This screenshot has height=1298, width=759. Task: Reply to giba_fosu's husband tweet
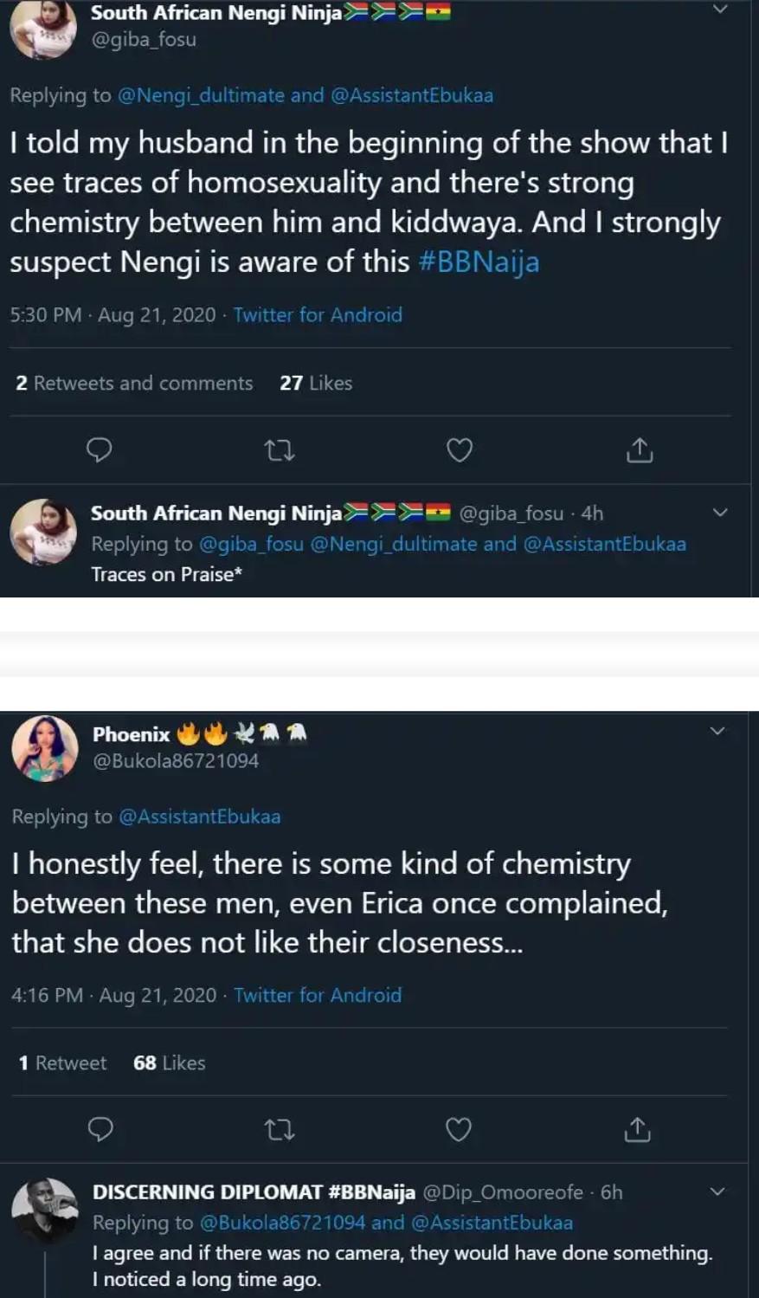tap(100, 449)
